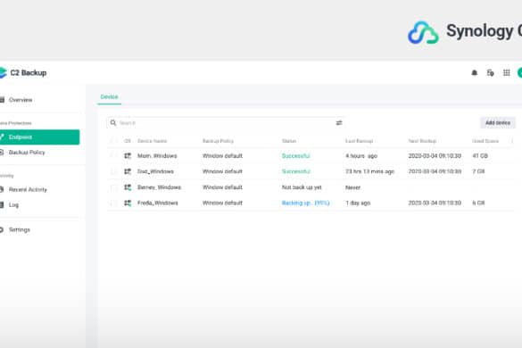
Task: Click the Successful status for Dad_Windows
Action: point(296,171)
